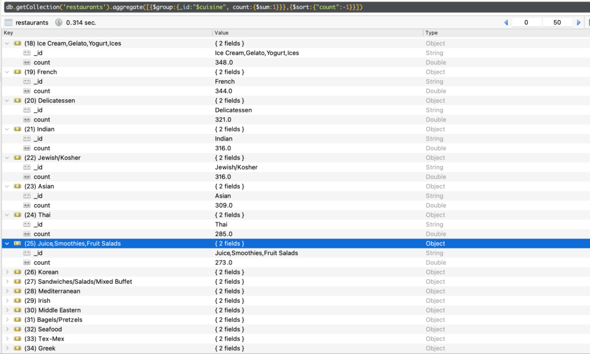The width and height of the screenshot is (590, 354).
Task: Expand the Mediterranean document
Action: click(x=7, y=291)
